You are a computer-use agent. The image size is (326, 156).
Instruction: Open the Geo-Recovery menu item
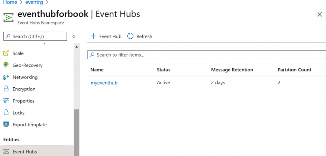point(27,65)
